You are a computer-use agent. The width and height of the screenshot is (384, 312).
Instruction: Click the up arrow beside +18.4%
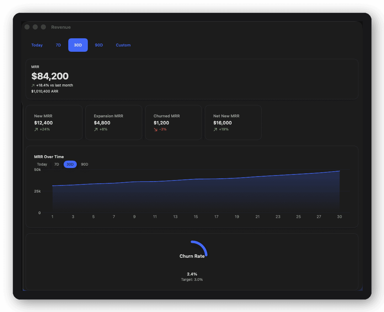(x=33, y=85)
